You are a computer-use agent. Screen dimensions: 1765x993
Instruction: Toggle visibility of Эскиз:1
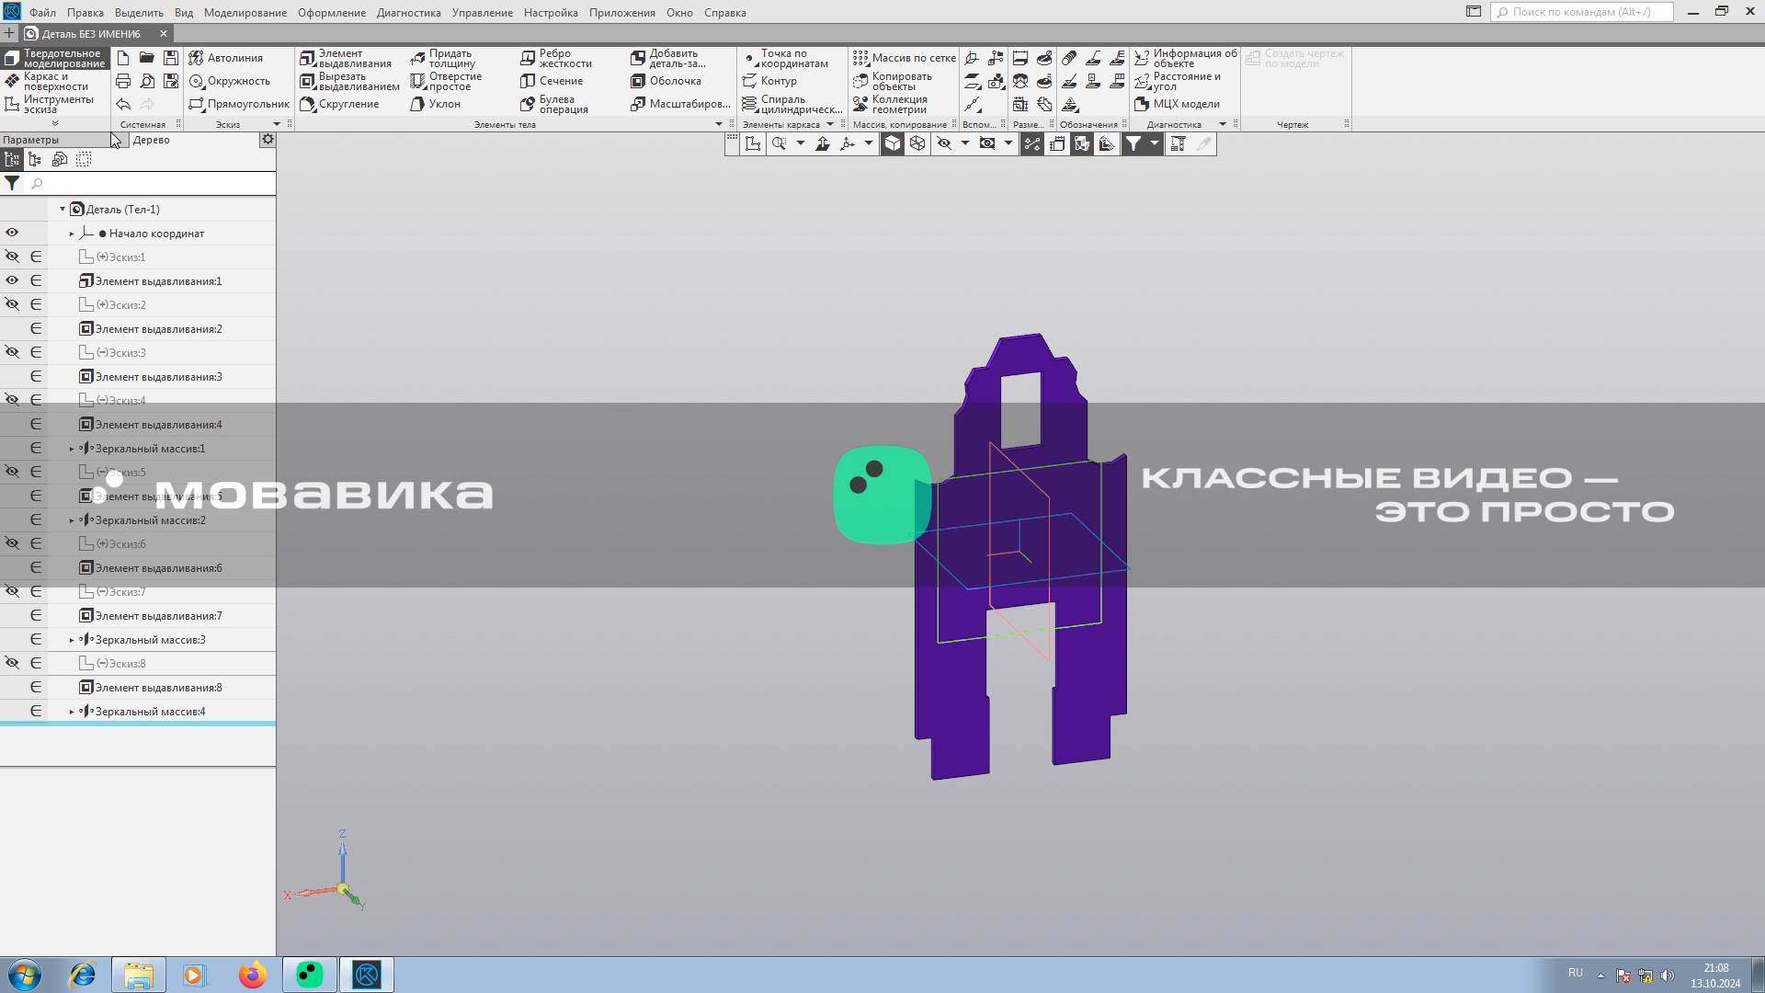tap(12, 257)
